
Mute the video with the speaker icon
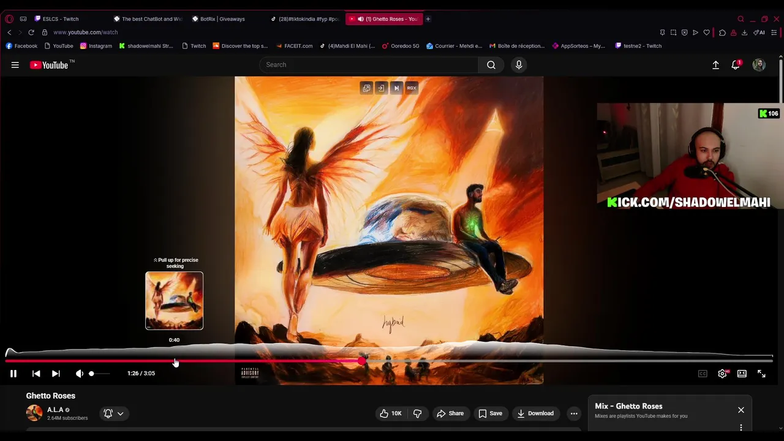pyautogui.click(x=79, y=374)
